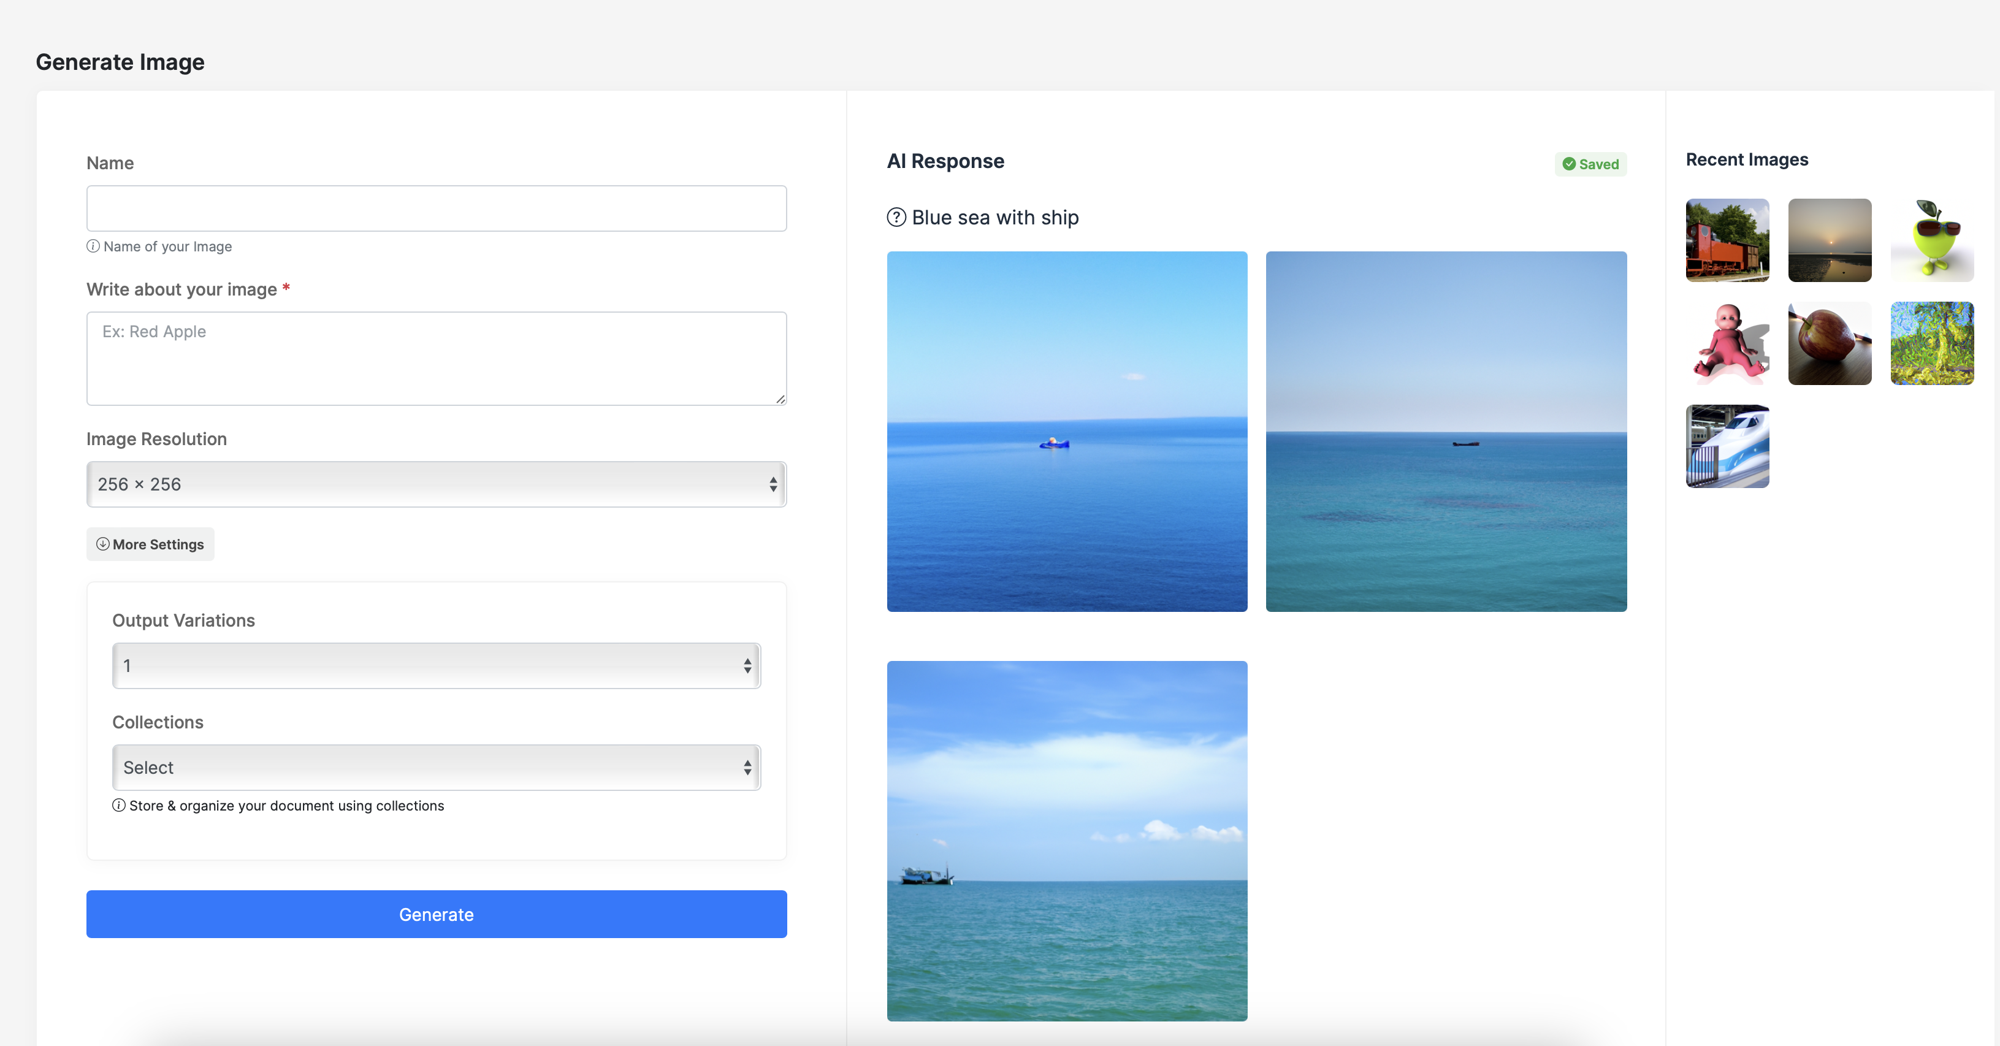Screen dimensions: 2000x1046
Task: View the generated image with blue boat
Action: [1067, 431]
